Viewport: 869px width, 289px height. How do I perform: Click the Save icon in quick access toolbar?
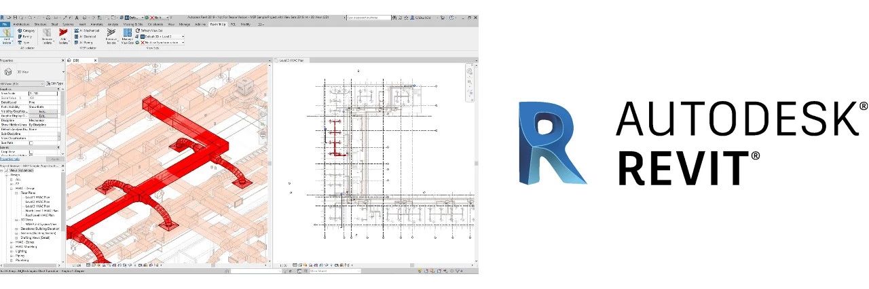click(15, 17)
